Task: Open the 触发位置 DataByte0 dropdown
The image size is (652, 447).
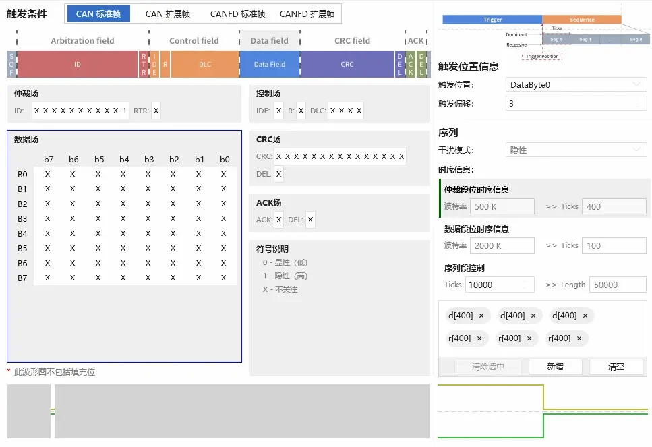Action: coord(576,84)
